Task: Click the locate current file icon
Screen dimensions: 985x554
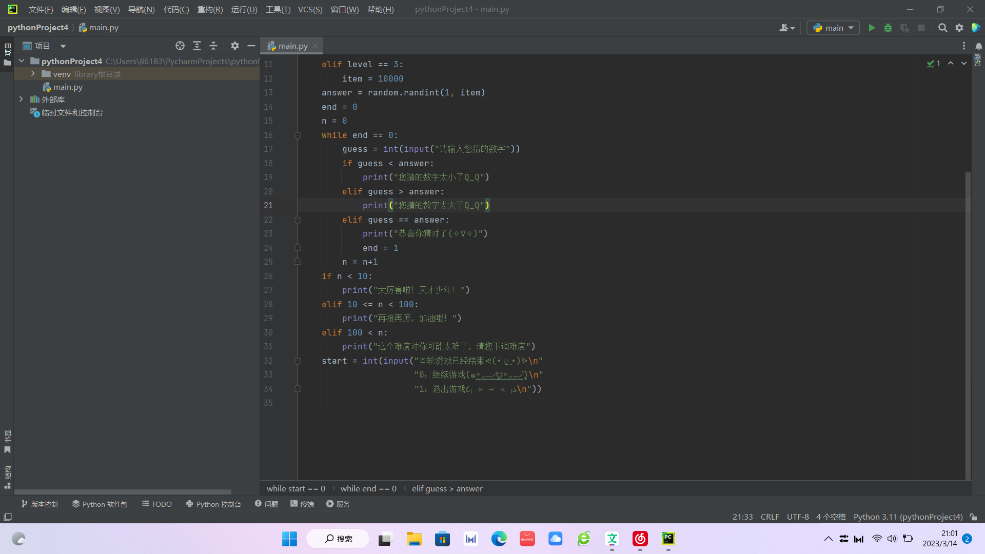Action: click(x=180, y=46)
